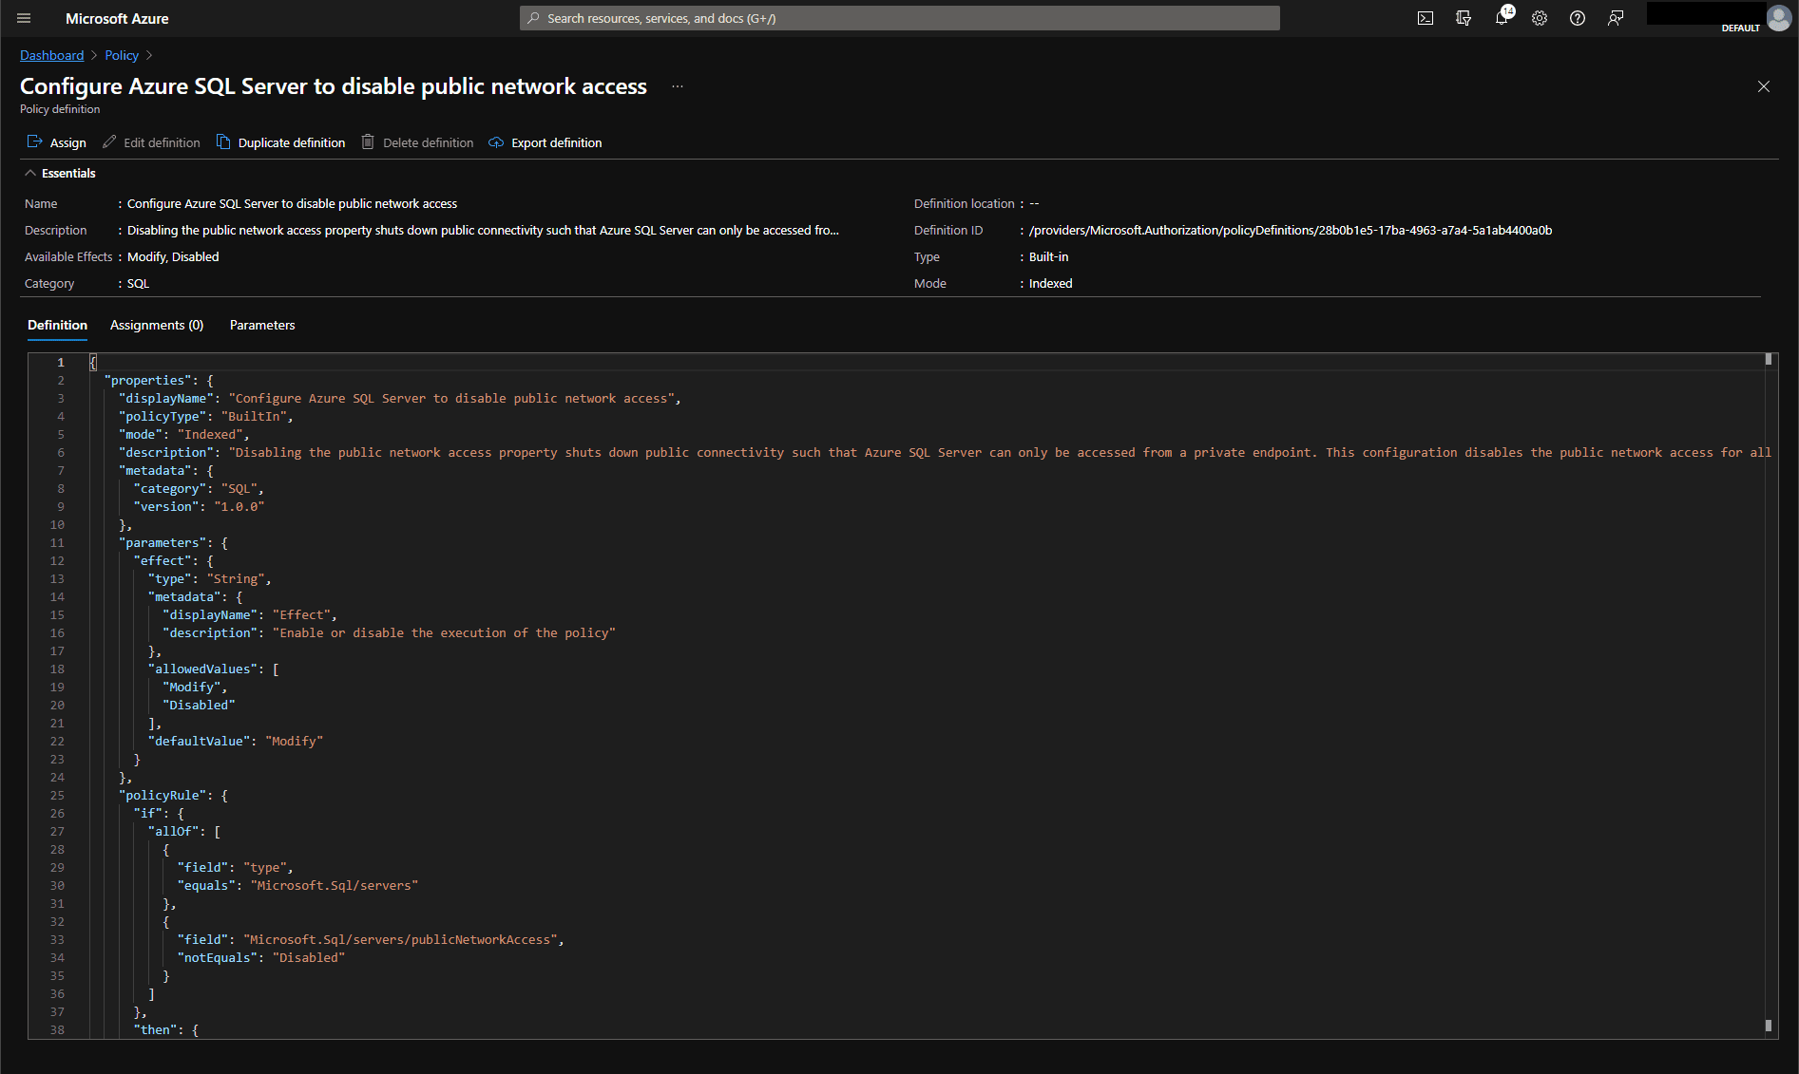Viewport: 1799px width, 1074px height.
Task: Click the Built-in type value
Action: coord(1049,256)
